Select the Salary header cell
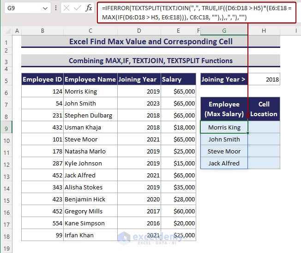Viewport: 301px width, 253px height. tap(178, 79)
